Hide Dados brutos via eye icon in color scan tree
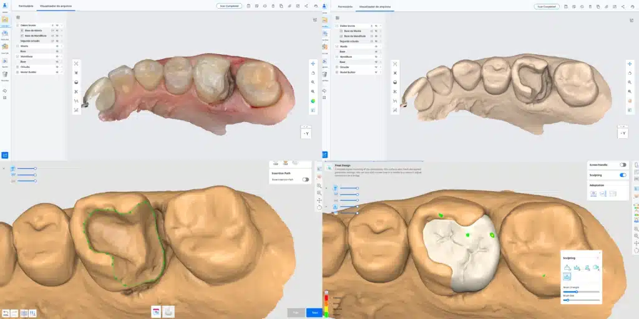Image resolution: width=639 pixels, height=319 pixels. tap(57, 25)
